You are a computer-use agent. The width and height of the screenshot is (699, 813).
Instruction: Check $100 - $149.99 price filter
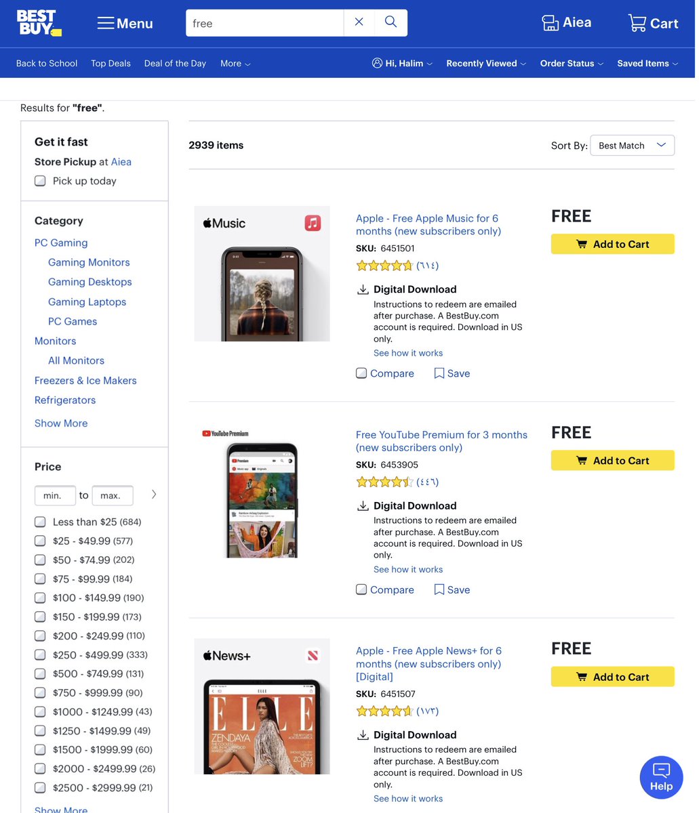(x=41, y=598)
